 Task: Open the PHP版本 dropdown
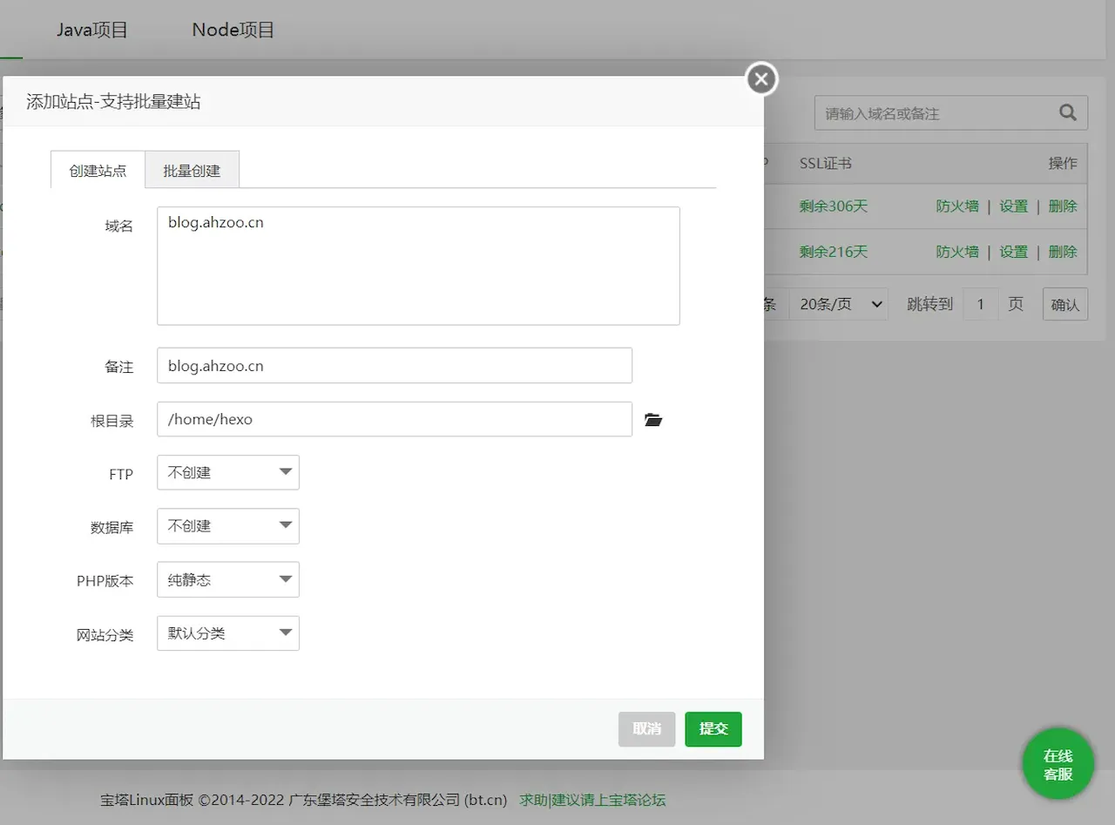(228, 580)
